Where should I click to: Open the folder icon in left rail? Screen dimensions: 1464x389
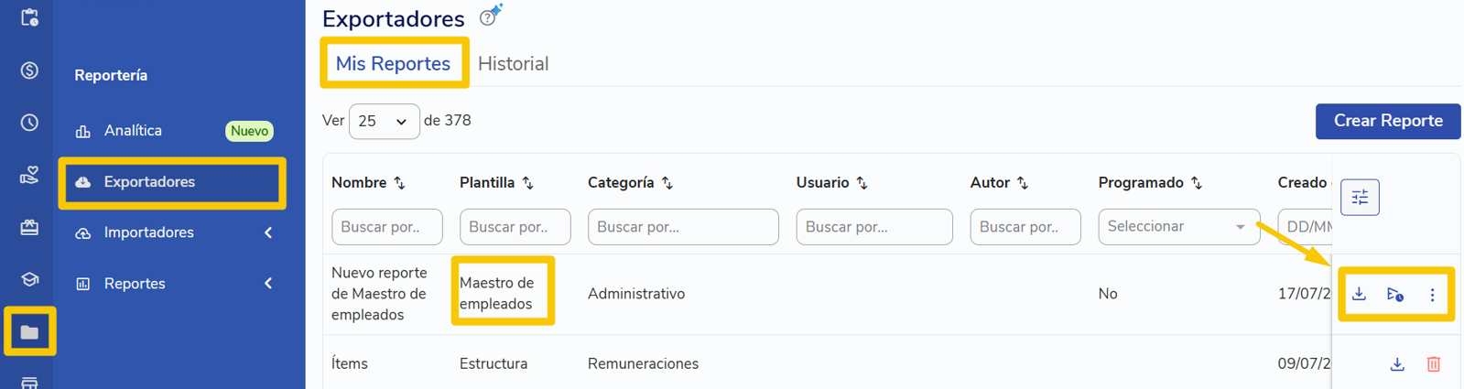(x=29, y=331)
